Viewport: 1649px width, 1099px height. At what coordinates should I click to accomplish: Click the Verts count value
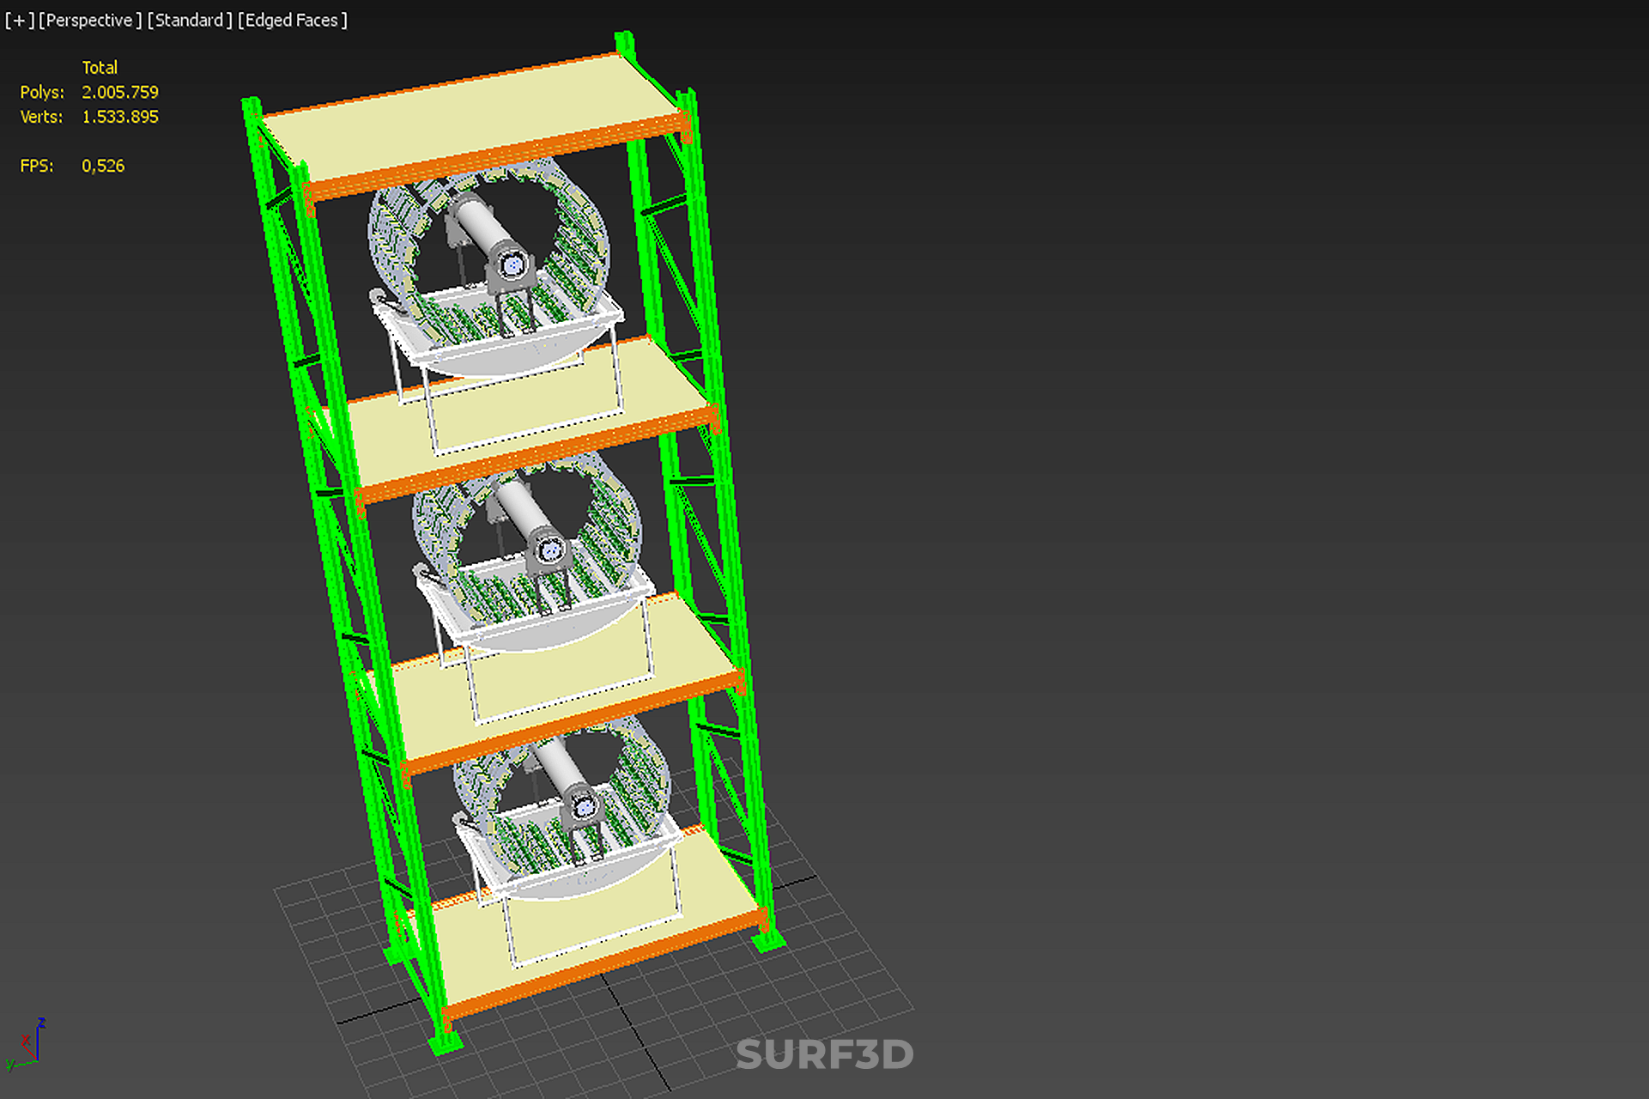click(x=119, y=117)
